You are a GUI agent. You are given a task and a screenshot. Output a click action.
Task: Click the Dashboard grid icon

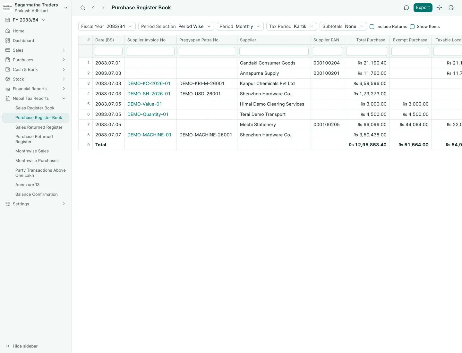pos(8,40)
